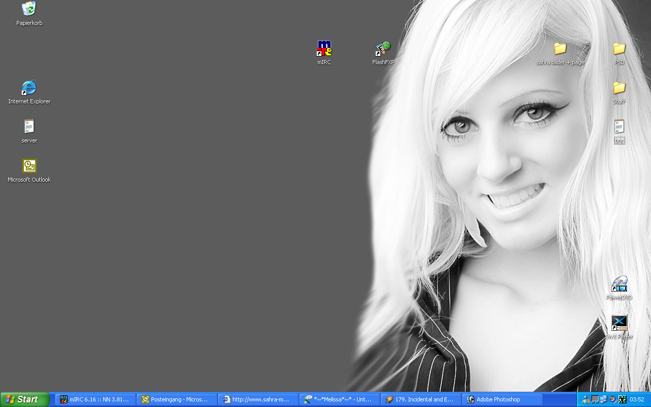
Task: Select the FlashFXP desktop shortcut
Action: coord(383,49)
